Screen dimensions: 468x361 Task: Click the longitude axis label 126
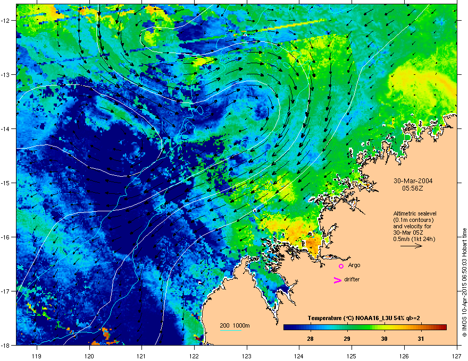pyautogui.click(x=404, y=356)
